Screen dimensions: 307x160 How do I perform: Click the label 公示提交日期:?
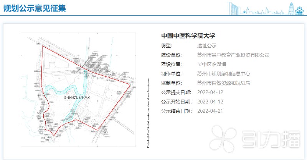[x=177, y=92]
